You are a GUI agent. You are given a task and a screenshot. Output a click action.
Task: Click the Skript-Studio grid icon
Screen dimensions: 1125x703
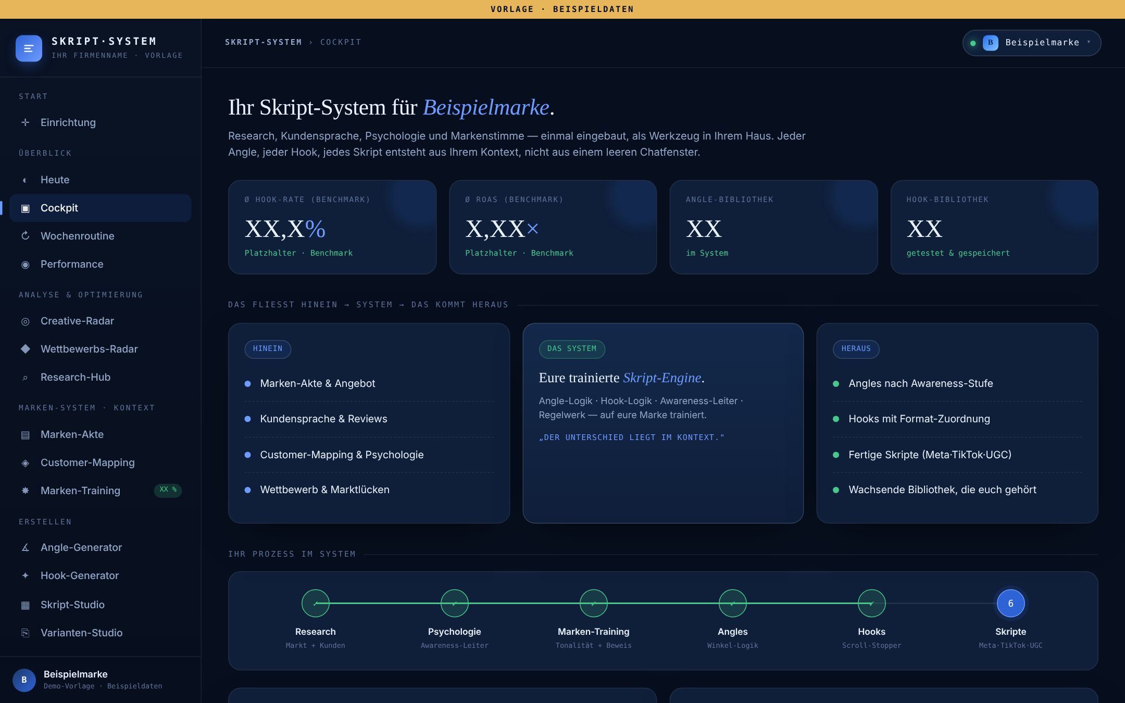tap(25, 605)
